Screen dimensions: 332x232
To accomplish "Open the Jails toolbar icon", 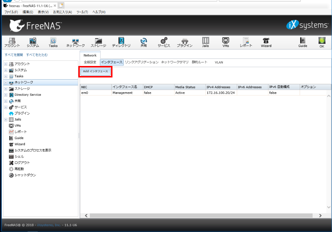I will [206, 42].
